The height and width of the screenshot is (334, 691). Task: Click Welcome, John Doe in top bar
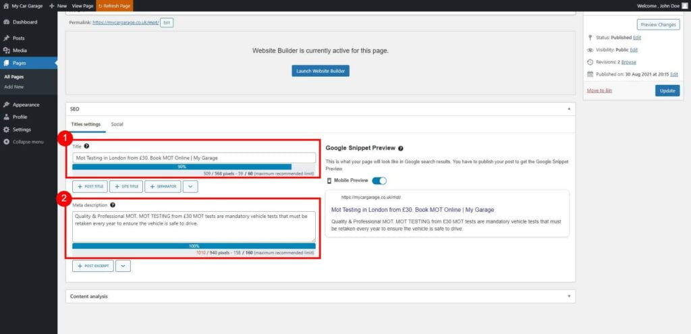pos(658,5)
